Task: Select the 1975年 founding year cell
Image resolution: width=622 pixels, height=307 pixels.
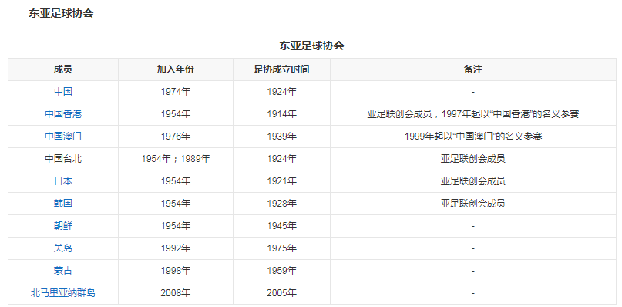Action: click(x=281, y=248)
